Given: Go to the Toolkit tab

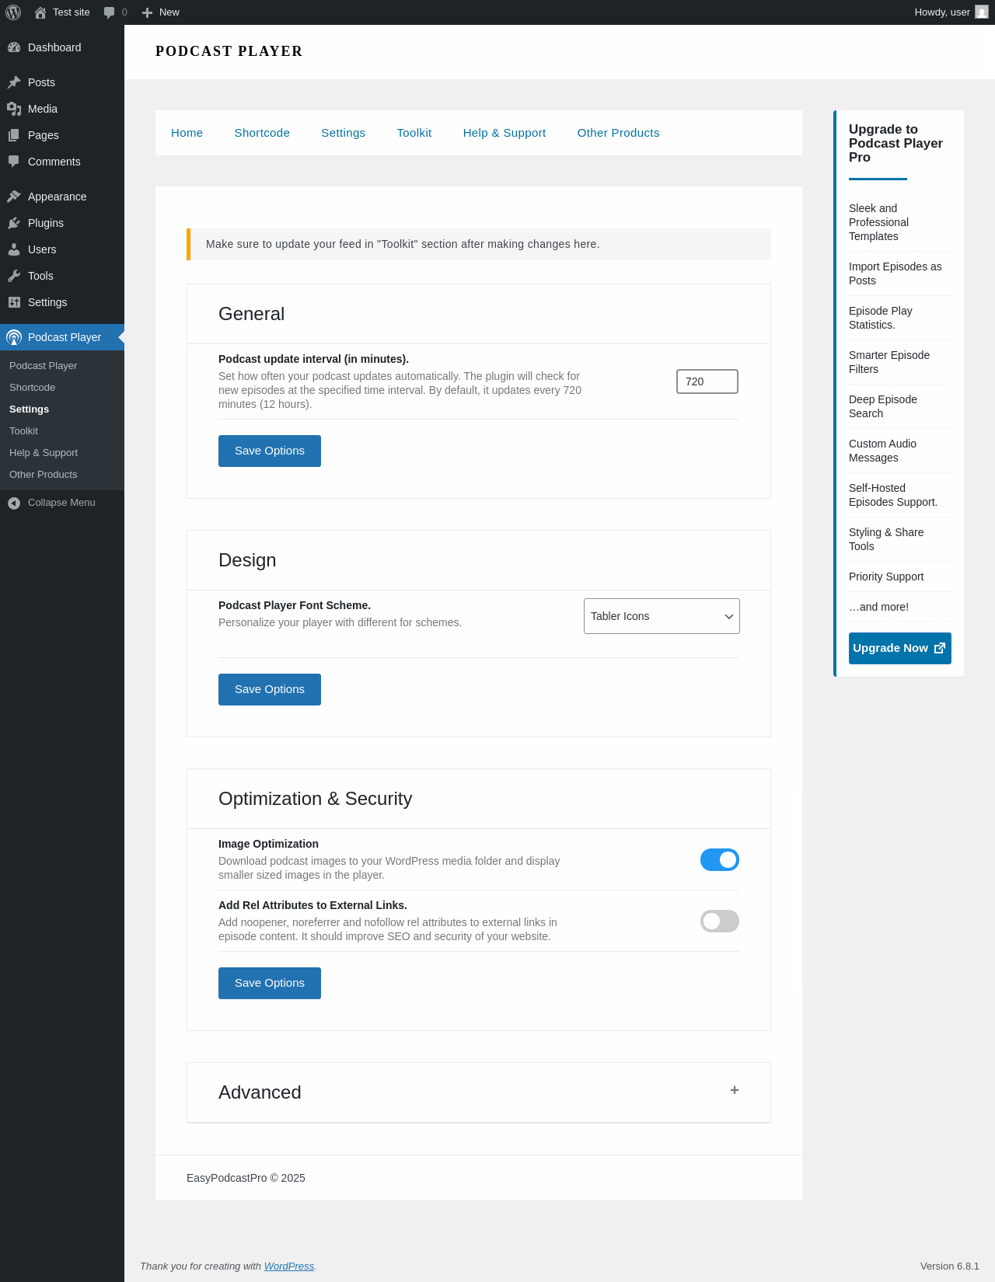Looking at the screenshot, I should pyautogui.click(x=414, y=133).
